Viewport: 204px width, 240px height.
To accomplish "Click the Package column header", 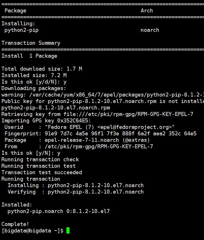I will coord(15,11).
